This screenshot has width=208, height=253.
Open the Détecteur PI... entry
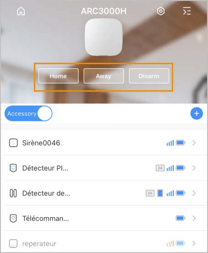pyautogui.click(x=104, y=168)
